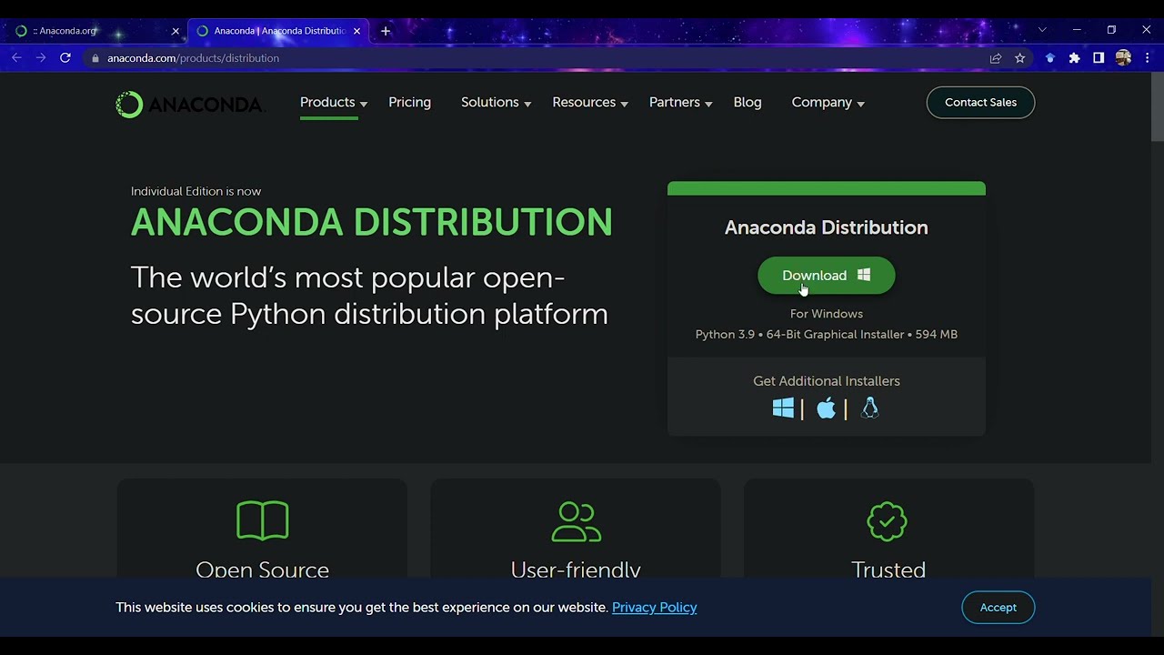Open the Privacy Policy link

click(654, 608)
